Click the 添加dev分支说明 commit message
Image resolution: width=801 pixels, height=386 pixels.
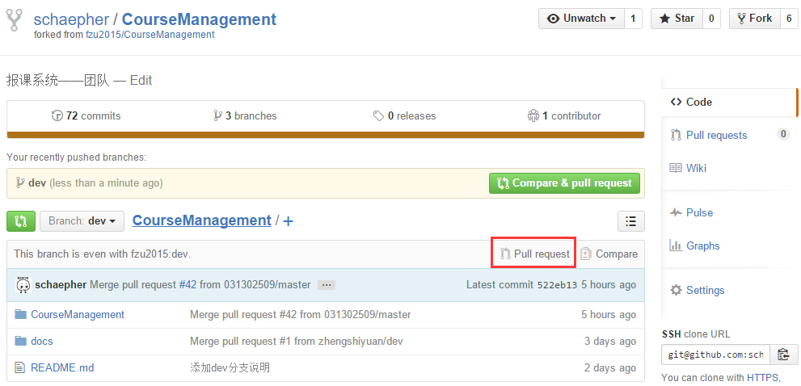[230, 367]
